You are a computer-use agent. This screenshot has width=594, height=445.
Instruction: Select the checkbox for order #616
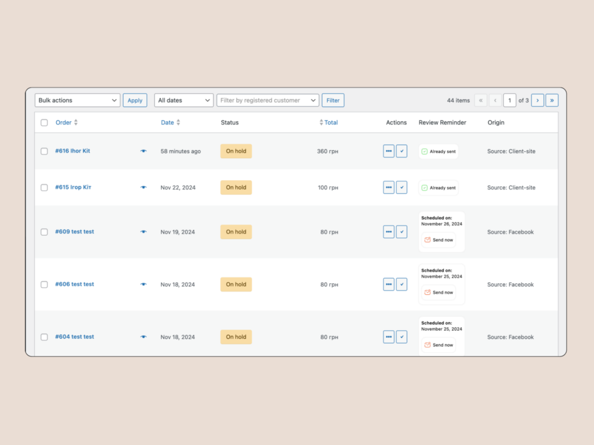[x=44, y=151]
